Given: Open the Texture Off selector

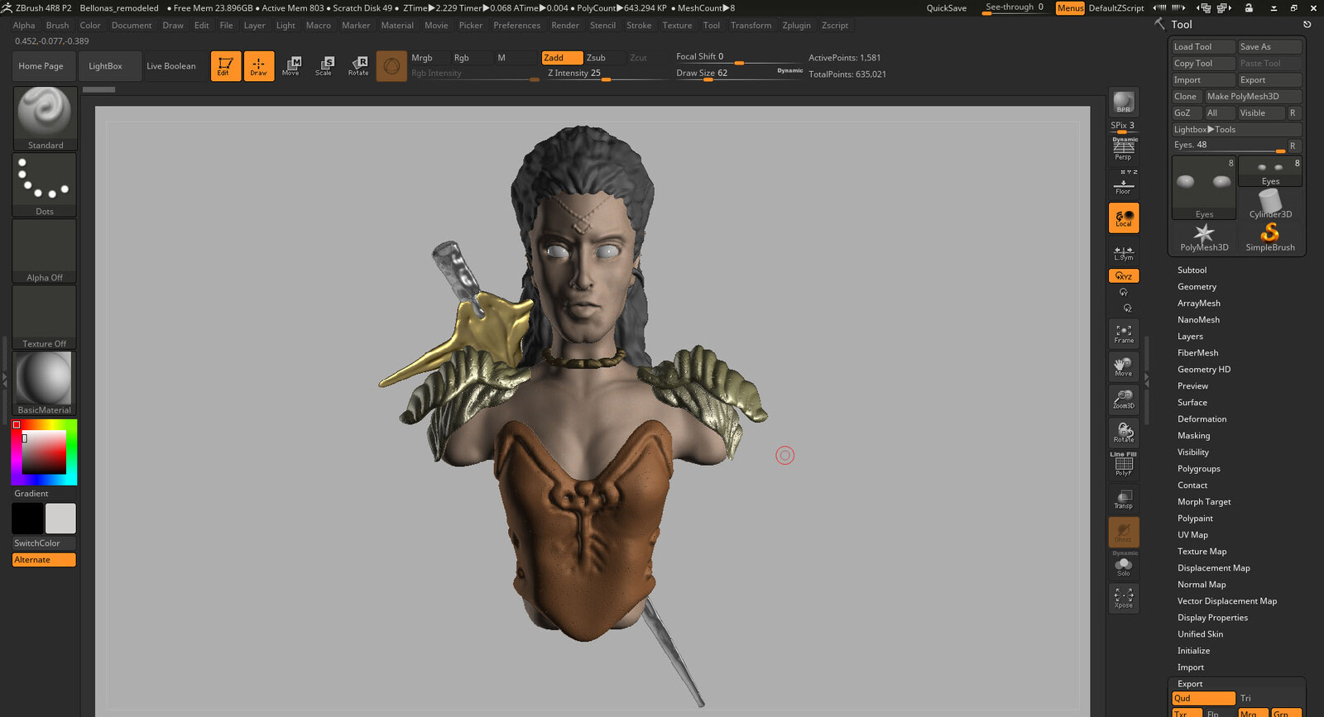Looking at the screenshot, I should [45, 317].
